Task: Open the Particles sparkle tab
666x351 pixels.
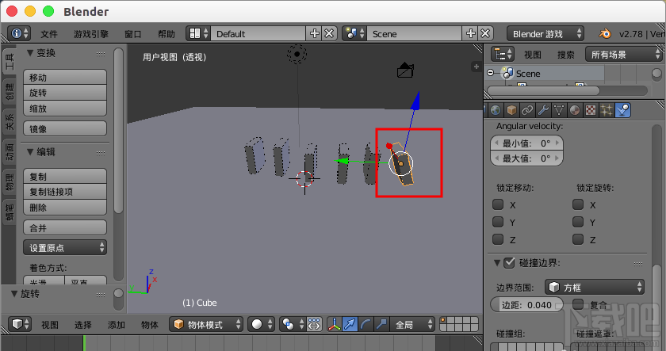Action: (x=606, y=110)
